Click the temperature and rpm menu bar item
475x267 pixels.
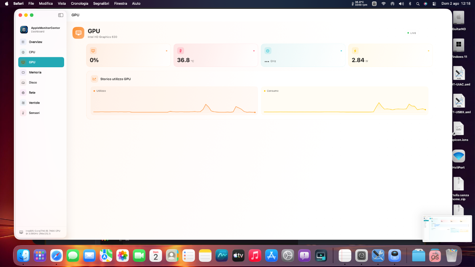[x=359, y=4]
